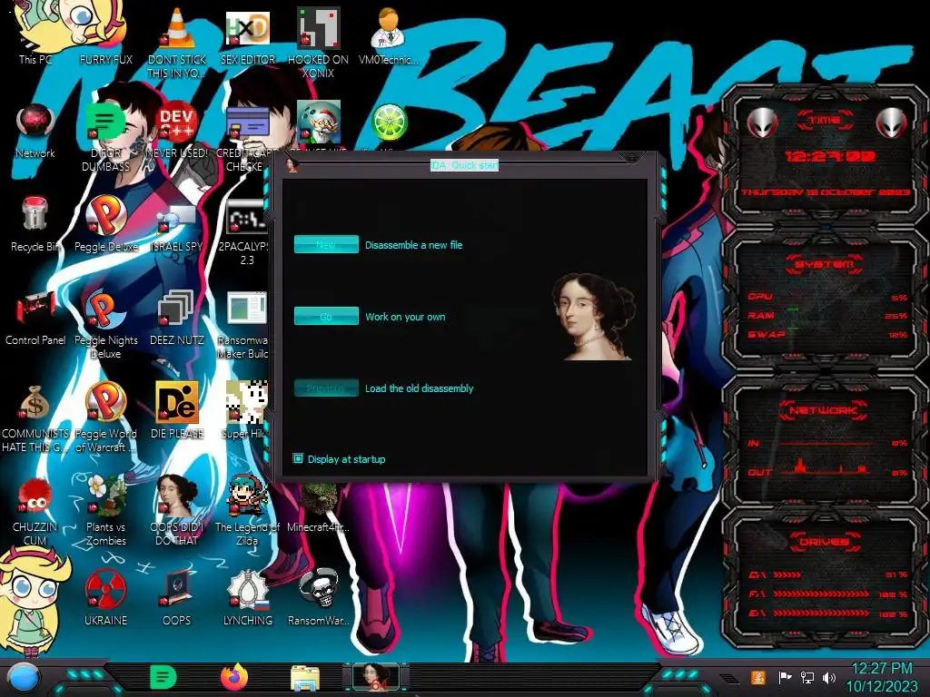930x697 pixels.
Task: Launch Firefox from the taskbar
Action: (234, 677)
